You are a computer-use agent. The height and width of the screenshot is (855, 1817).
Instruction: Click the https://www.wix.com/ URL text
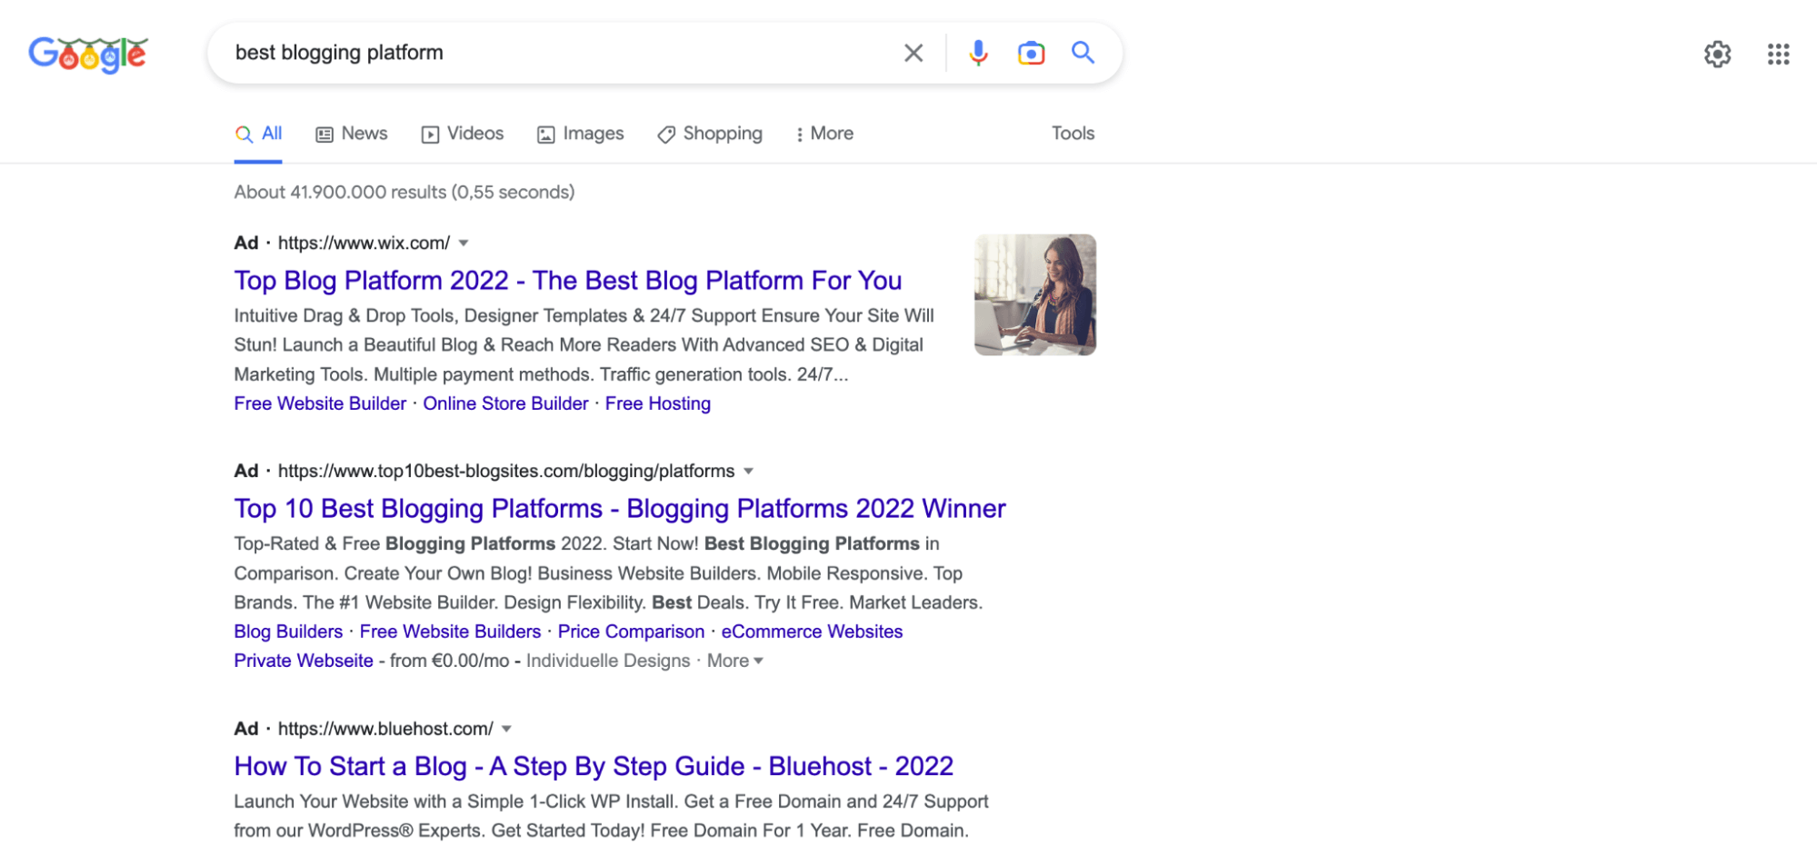(x=364, y=244)
